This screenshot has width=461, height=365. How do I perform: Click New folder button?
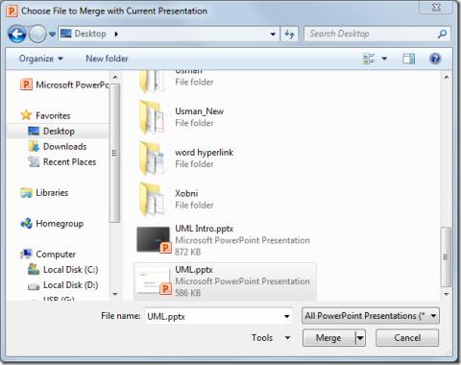click(107, 59)
